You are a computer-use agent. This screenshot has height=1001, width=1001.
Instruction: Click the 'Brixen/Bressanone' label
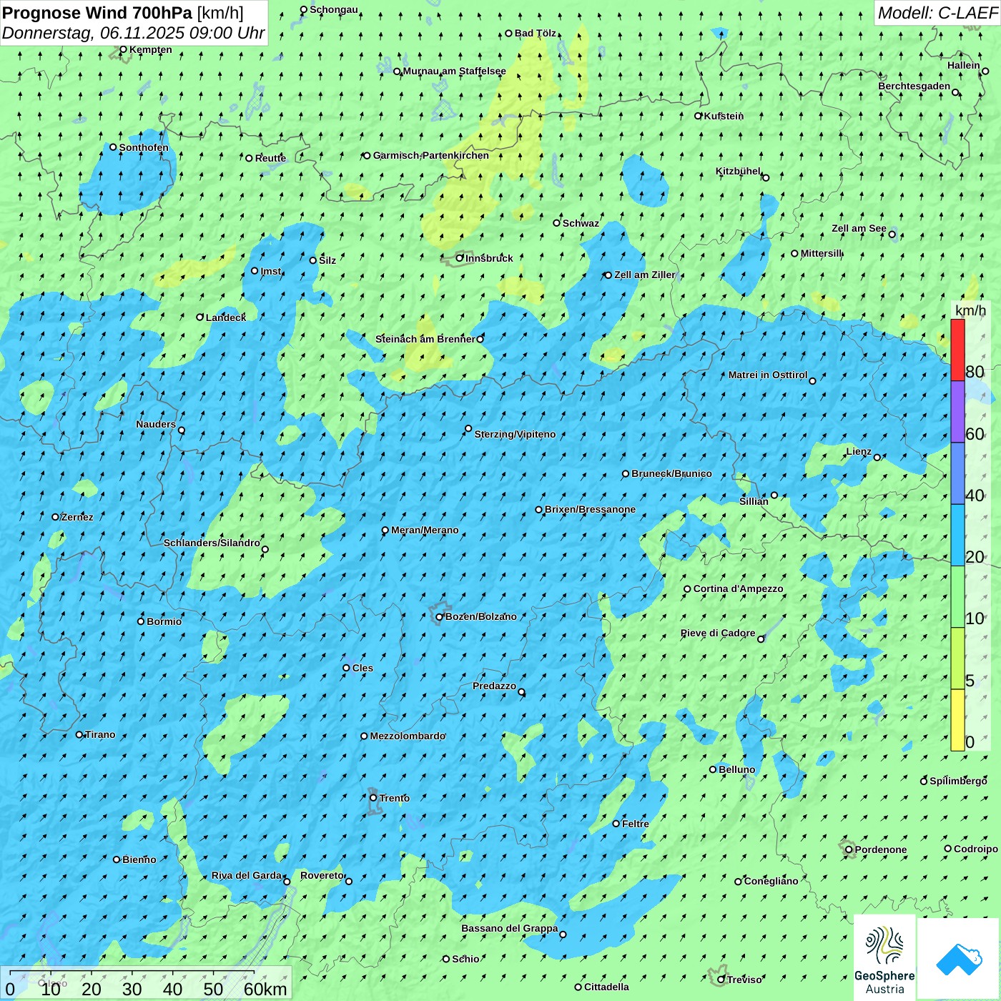click(x=590, y=509)
